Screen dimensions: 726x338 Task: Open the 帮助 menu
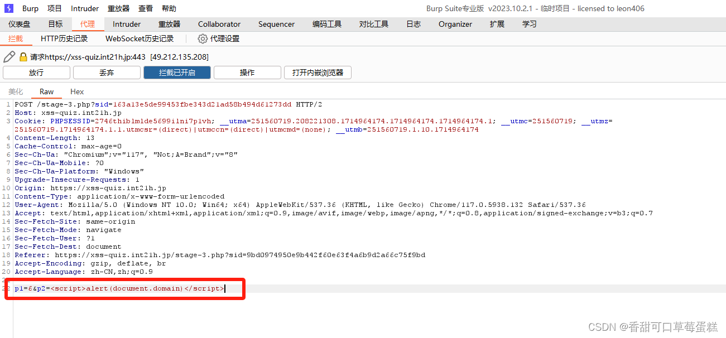[169, 8]
